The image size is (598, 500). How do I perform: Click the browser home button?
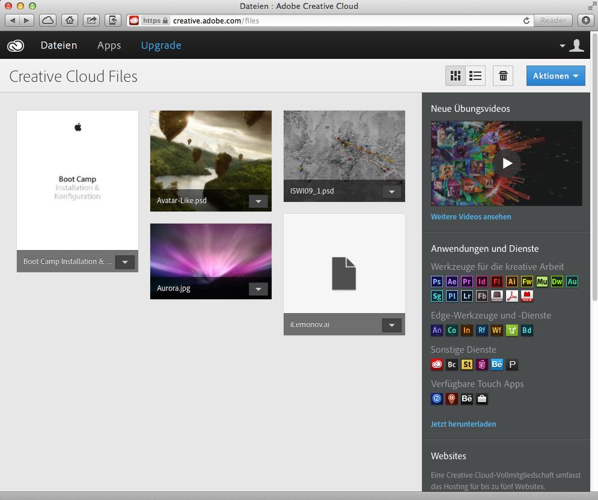click(69, 20)
